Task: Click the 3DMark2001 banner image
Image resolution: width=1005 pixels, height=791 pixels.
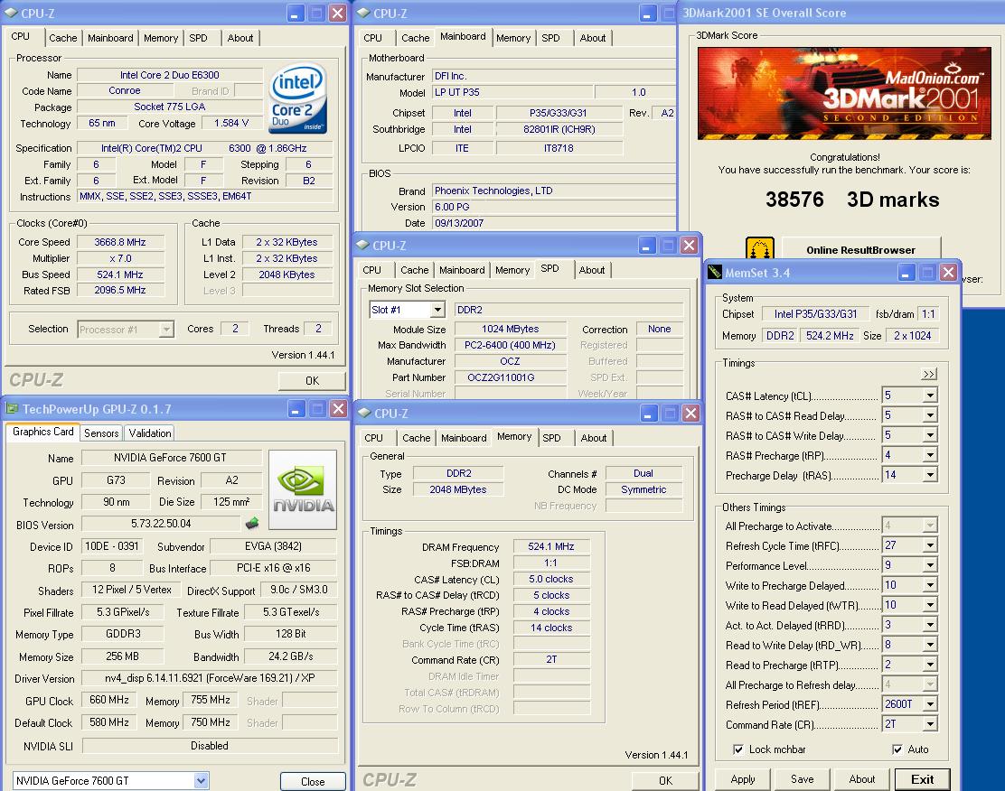Action: click(844, 93)
